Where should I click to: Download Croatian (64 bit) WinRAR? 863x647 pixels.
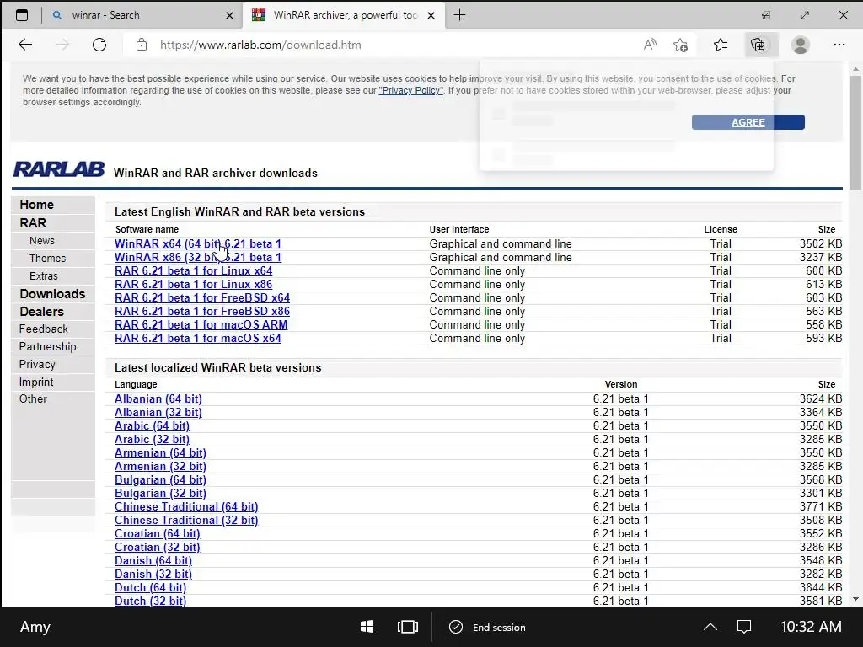coord(157,533)
